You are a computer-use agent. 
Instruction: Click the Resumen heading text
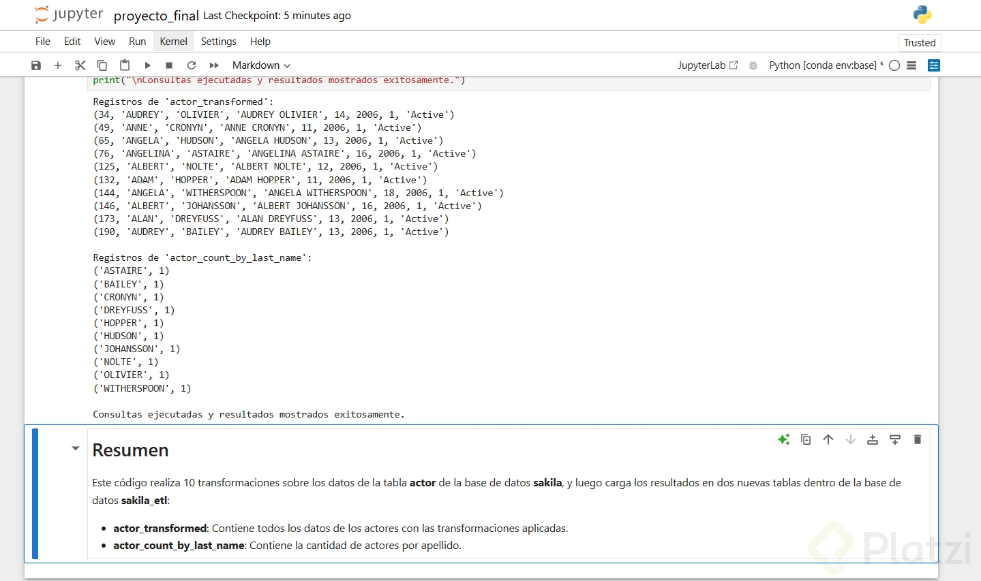(130, 450)
